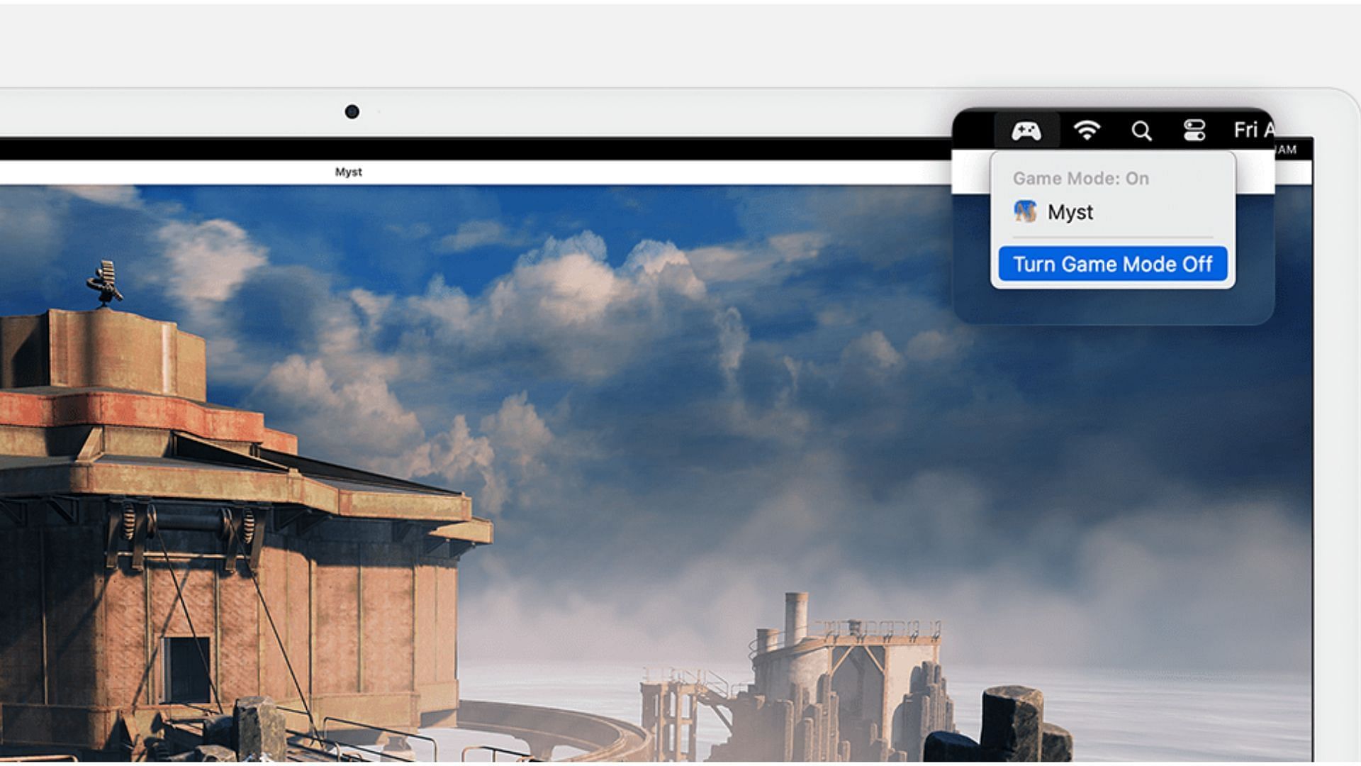Click the 'Game Mode: On' status label
The height and width of the screenshot is (766, 1361).
(1081, 179)
